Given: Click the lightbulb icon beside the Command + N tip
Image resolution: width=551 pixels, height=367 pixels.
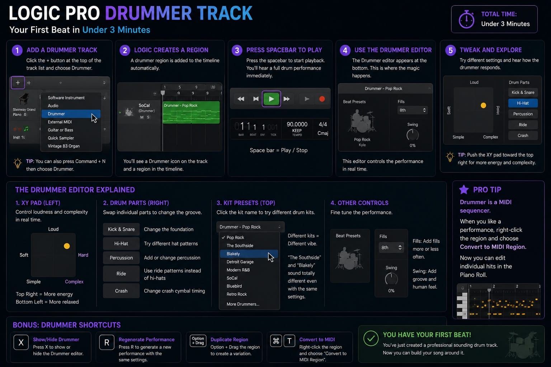Looking at the screenshot, I should pos(18,163).
